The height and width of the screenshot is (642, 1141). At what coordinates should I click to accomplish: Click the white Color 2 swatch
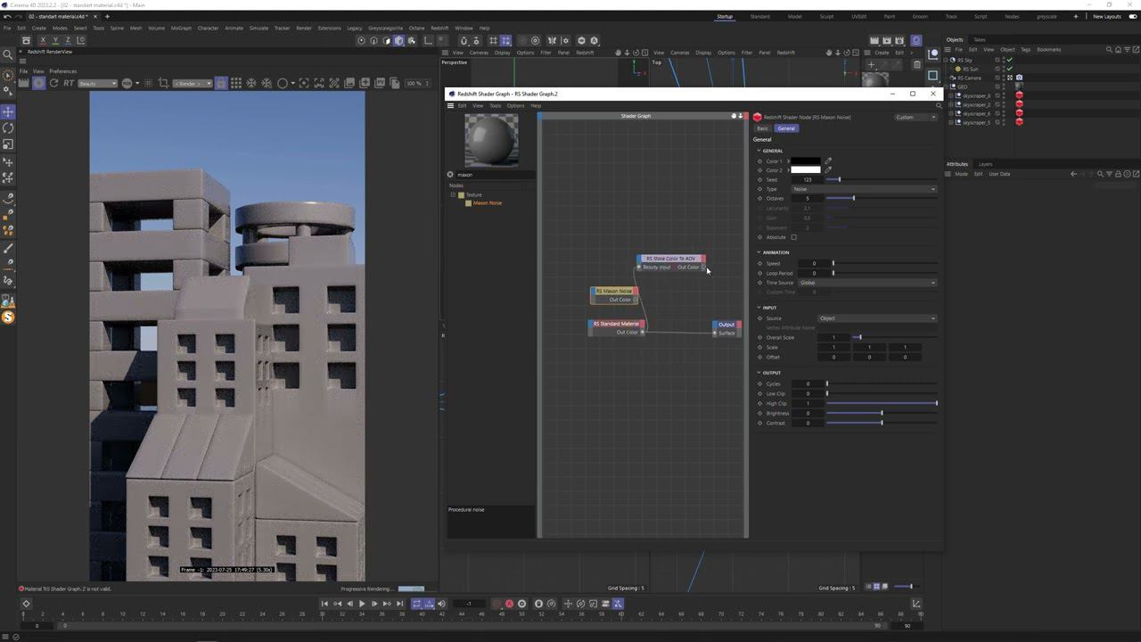coord(805,170)
